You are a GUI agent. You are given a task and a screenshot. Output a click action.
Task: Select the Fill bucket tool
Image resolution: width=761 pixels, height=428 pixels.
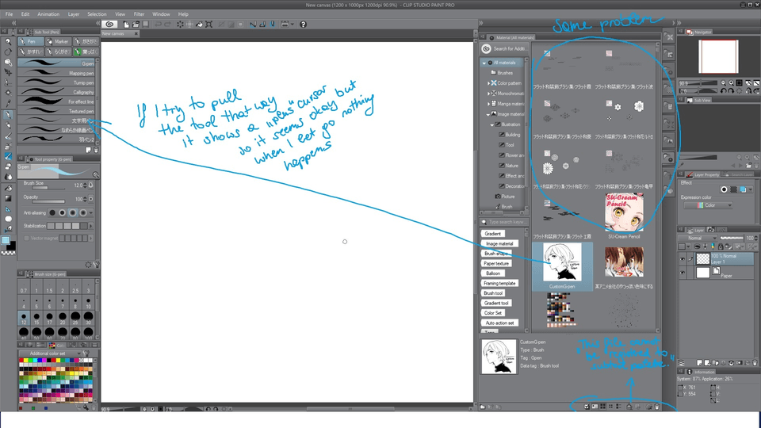click(8, 189)
